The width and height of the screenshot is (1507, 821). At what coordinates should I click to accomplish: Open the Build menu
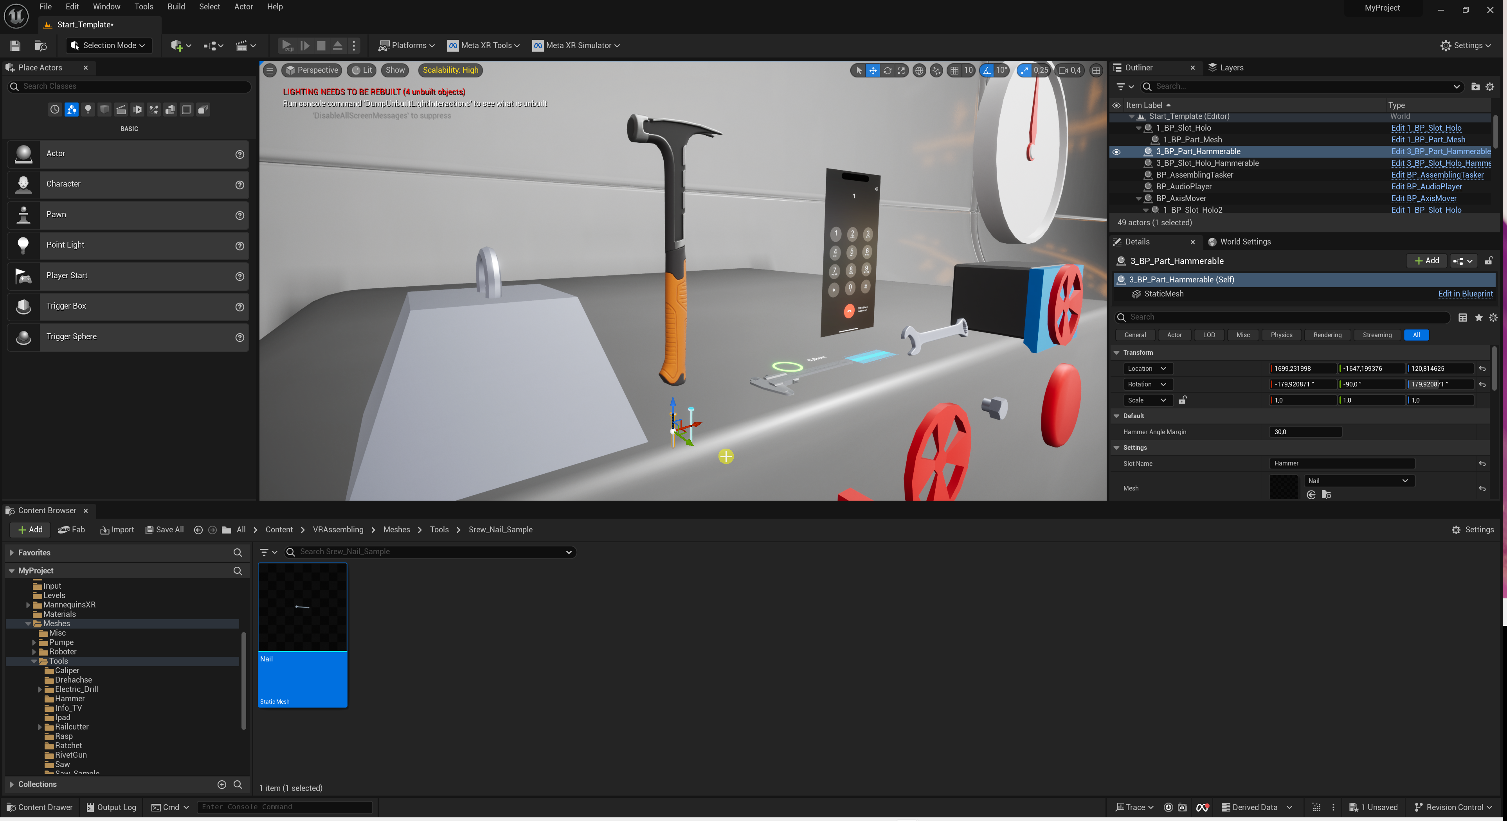175,6
